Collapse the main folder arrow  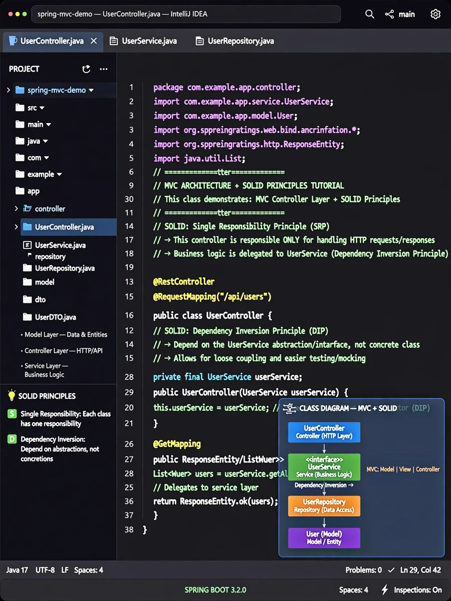coord(49,125)
